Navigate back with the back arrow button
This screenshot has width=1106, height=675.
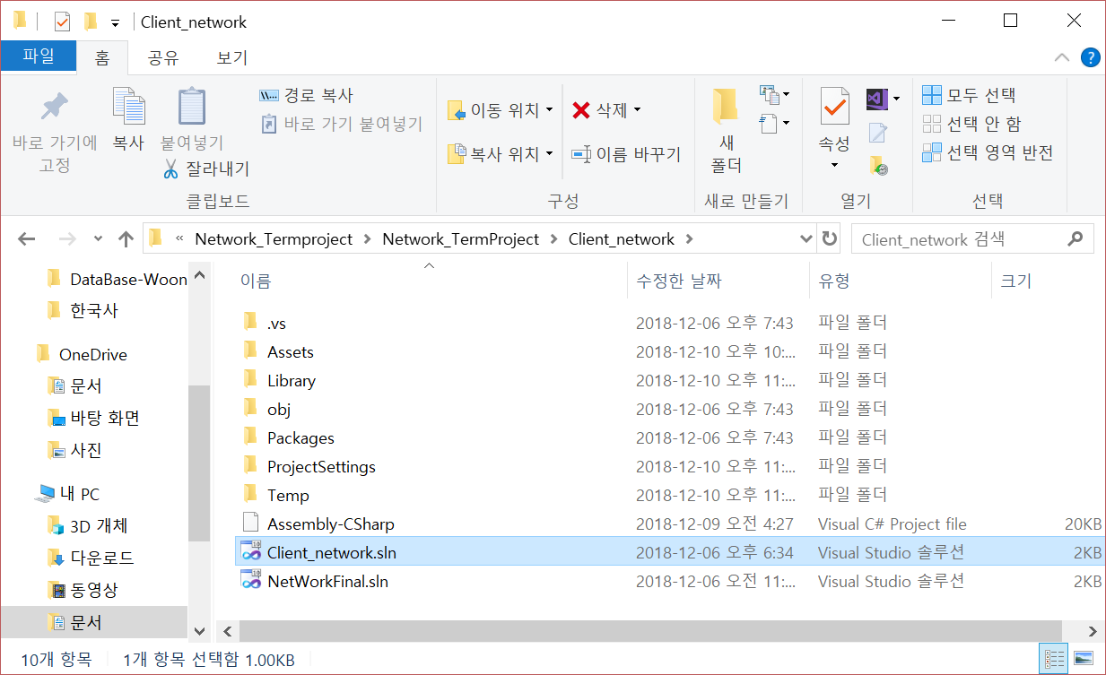pos(26,238)
